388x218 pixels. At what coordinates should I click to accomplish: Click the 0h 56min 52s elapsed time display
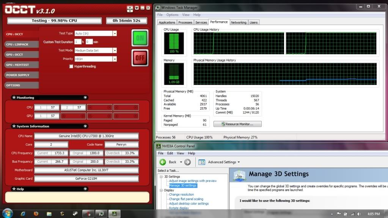point(126,20)
